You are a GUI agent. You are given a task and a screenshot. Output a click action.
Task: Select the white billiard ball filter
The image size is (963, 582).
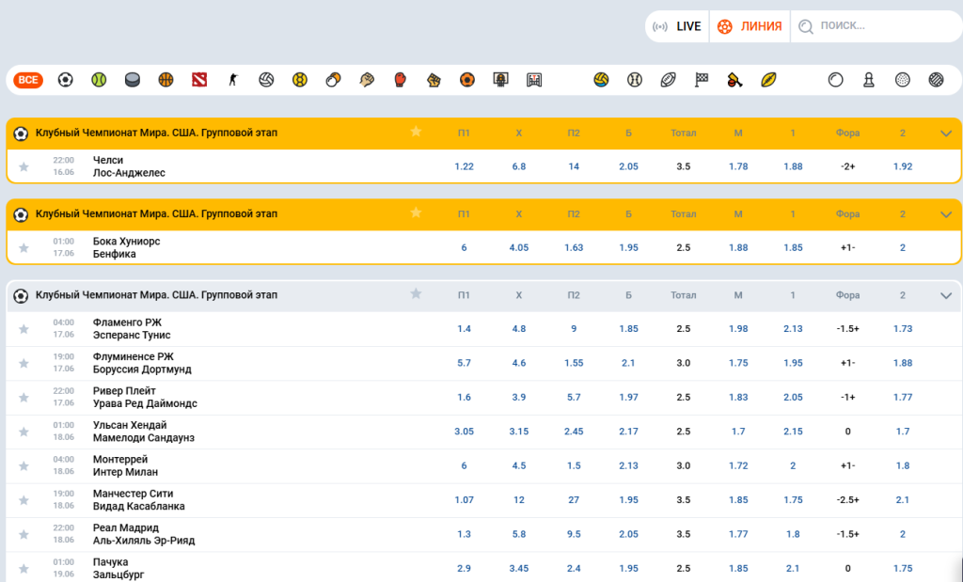(835, 80)
